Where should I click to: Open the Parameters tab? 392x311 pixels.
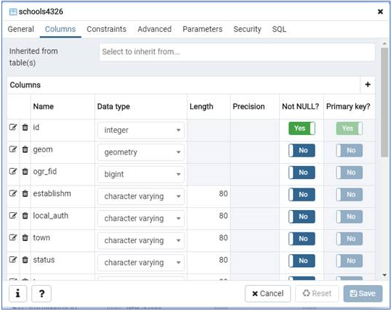(203, 29)
